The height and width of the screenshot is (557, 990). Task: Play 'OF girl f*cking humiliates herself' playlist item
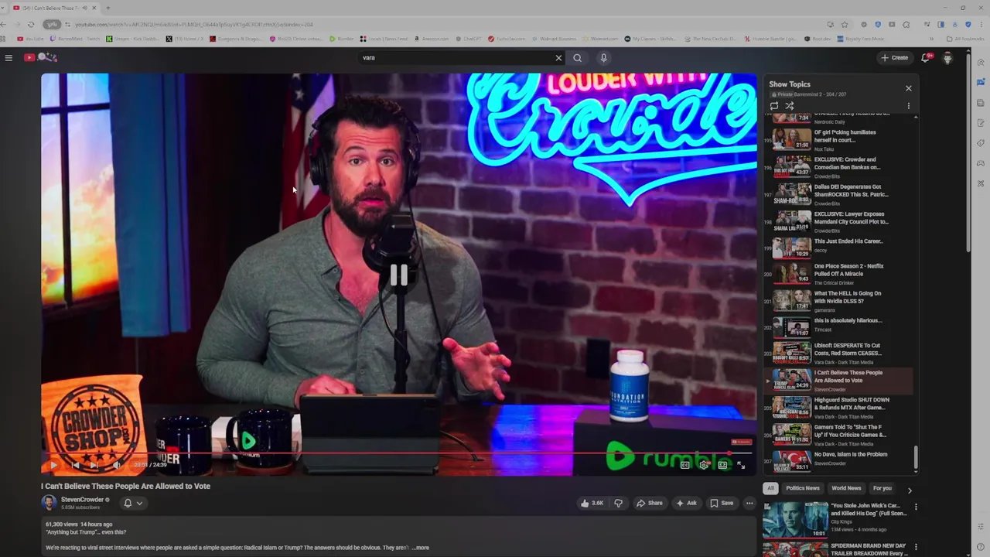[839, 139]
